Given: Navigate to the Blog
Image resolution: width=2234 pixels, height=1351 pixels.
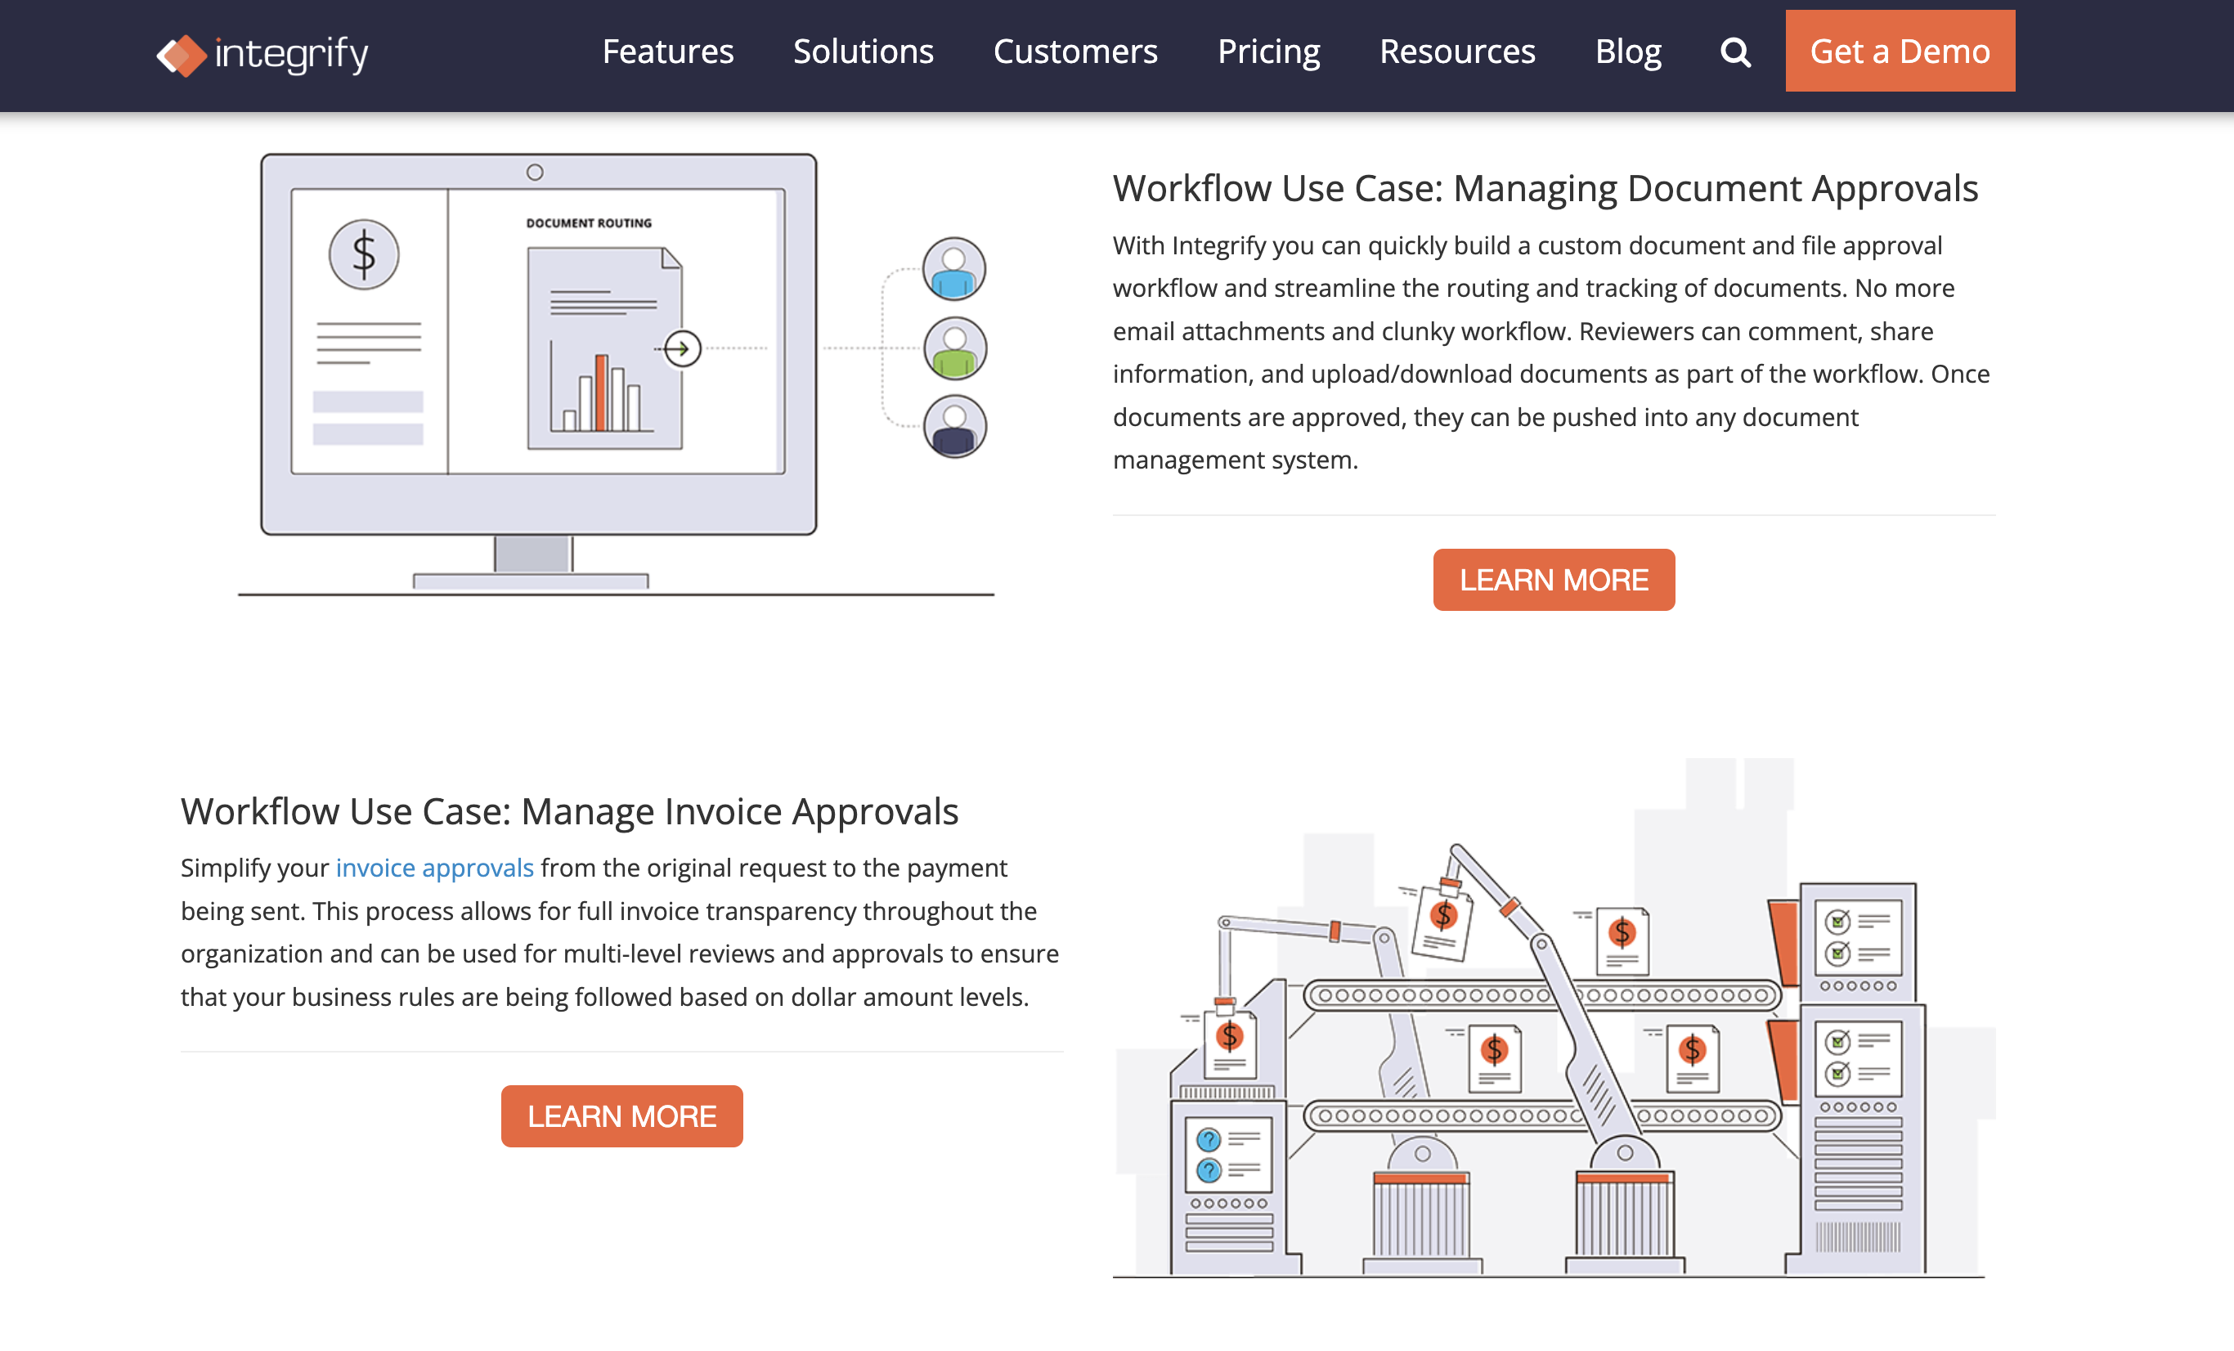Looking at the screenshot, I should point(1627,52).
